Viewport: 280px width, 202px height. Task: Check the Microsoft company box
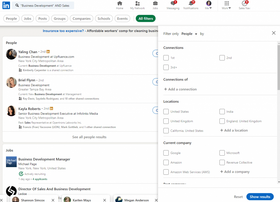222,153
